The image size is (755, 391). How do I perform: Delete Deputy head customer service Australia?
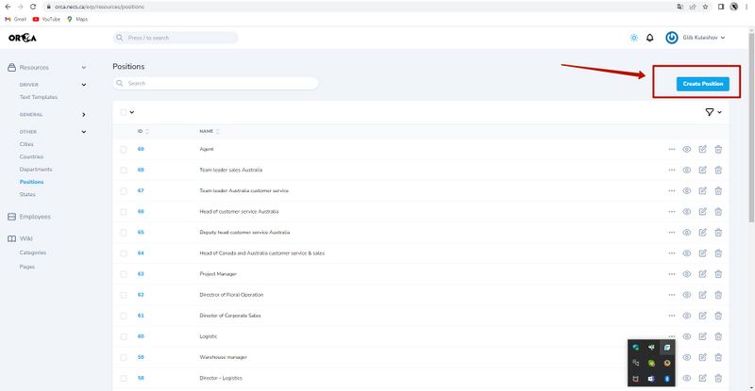(718, 233)
